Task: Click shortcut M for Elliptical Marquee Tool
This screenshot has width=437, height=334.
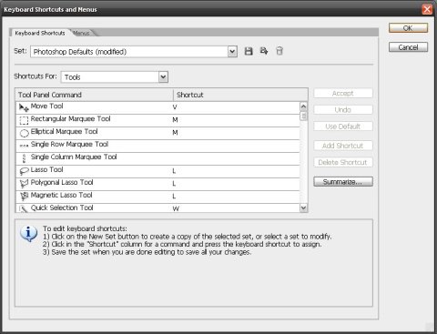Action: (175, 133)
